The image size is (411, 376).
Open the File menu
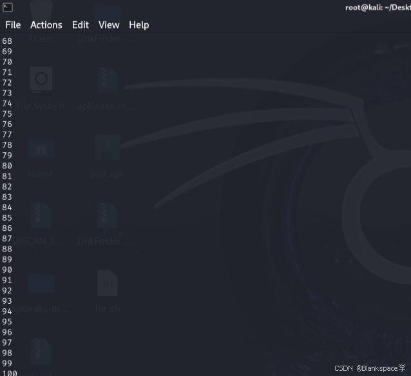point(13,25)
